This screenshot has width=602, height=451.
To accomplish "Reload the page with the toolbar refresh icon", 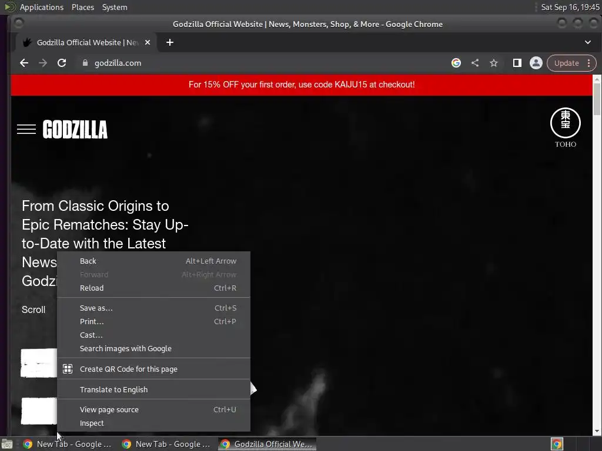I will pos(62,63).
